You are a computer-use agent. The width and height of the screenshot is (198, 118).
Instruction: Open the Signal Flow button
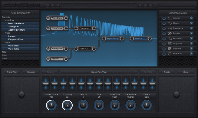(12, 72)
